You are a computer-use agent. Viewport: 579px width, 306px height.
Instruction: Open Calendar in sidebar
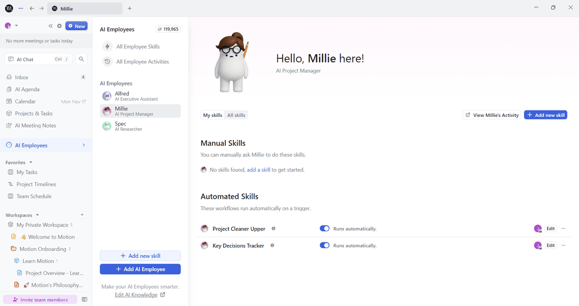click(46, 101)
